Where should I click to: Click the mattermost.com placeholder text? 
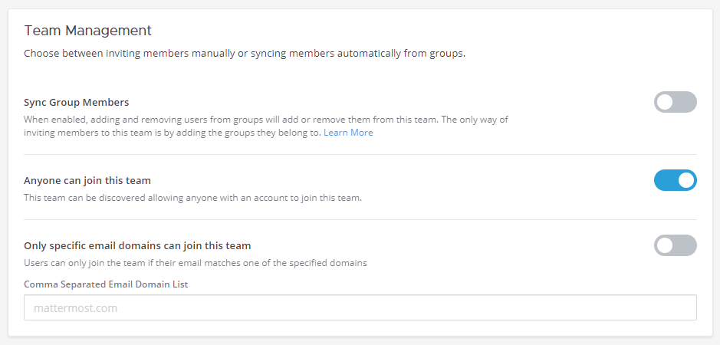click(x=70, y=308)
